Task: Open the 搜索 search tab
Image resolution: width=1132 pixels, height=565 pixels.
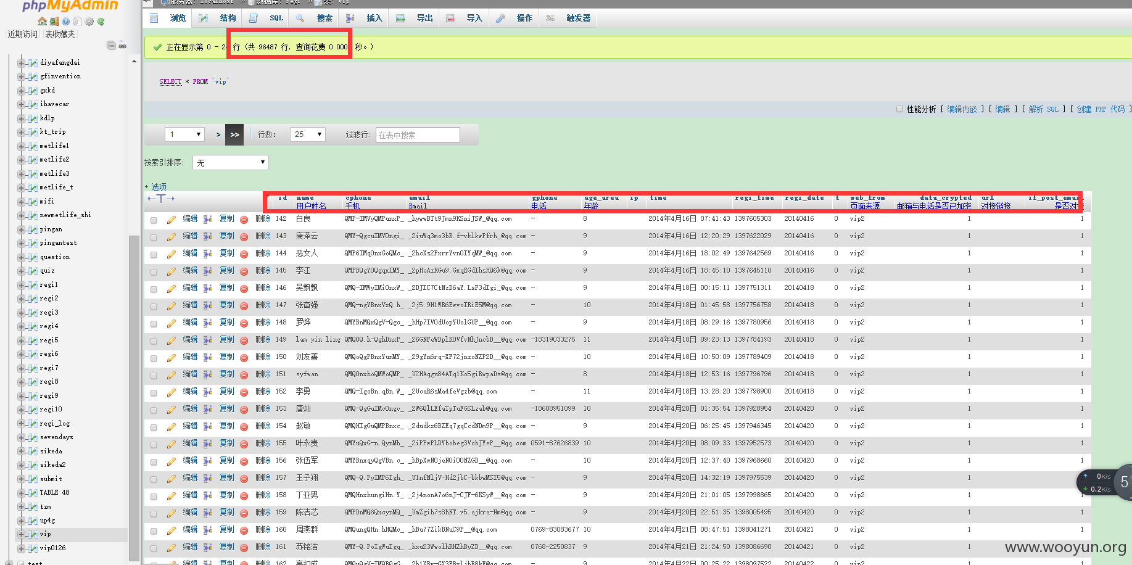Action: [314, 18]
